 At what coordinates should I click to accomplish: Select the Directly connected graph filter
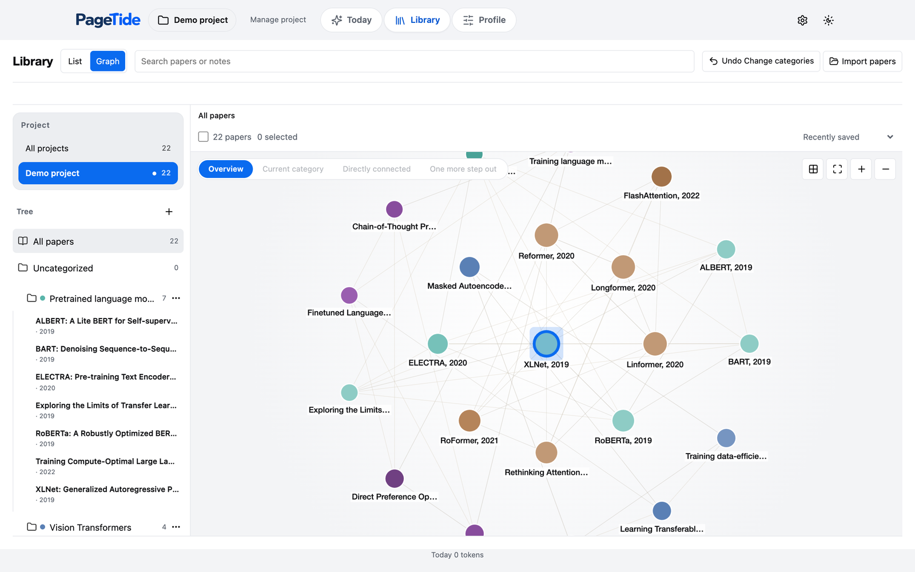[x=376, y=169]
